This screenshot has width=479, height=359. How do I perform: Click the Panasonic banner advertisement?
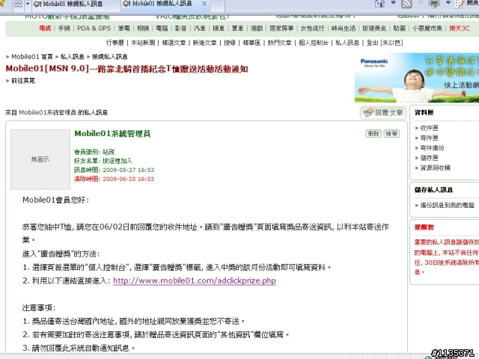pos(417,78)
